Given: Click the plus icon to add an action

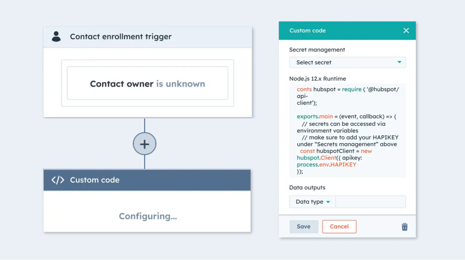Looking at the screenshot, I should coord(145,144).
